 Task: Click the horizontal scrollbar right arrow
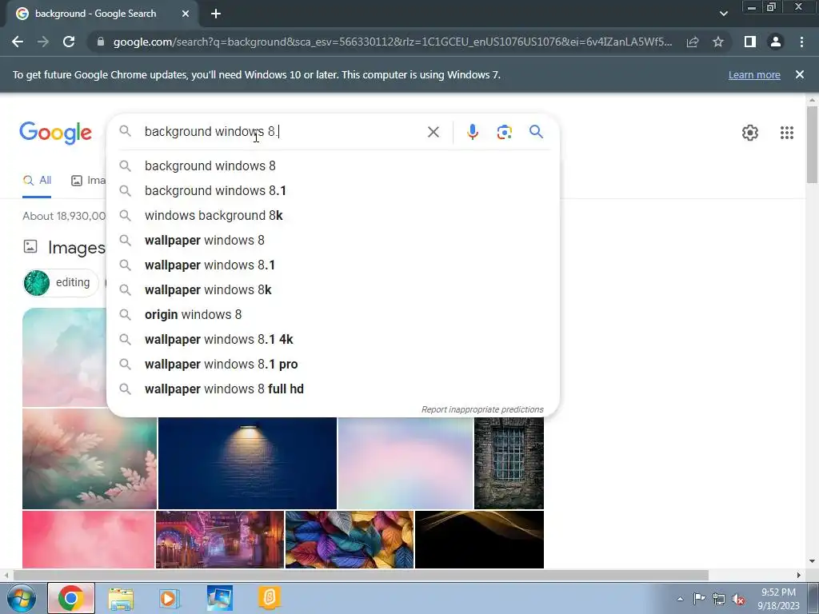[799, 576]
